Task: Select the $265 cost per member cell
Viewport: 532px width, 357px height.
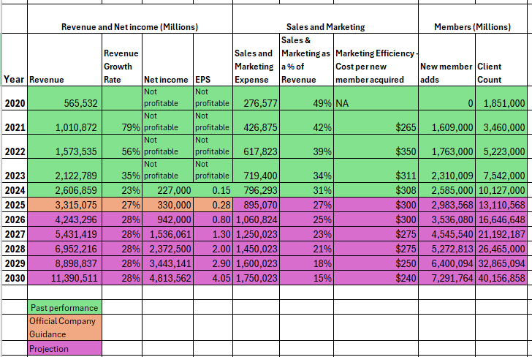Action: [x=376, y=122]
